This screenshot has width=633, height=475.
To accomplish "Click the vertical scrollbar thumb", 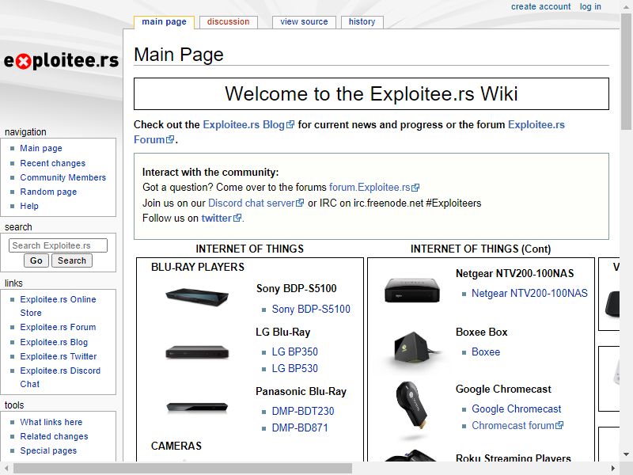I will 626,70.
